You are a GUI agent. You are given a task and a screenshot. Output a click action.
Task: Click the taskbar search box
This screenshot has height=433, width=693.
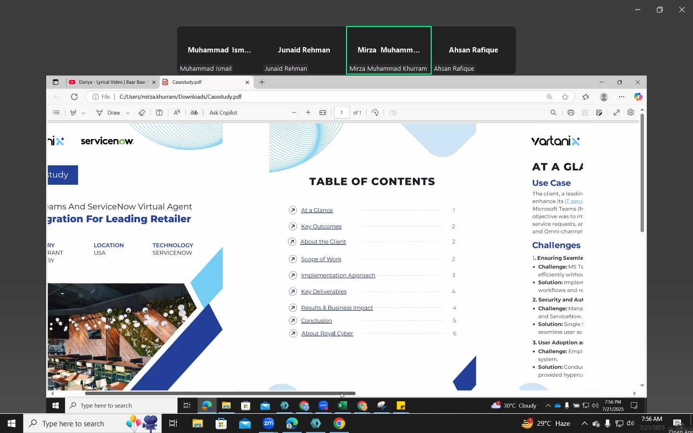click(92, 424)
